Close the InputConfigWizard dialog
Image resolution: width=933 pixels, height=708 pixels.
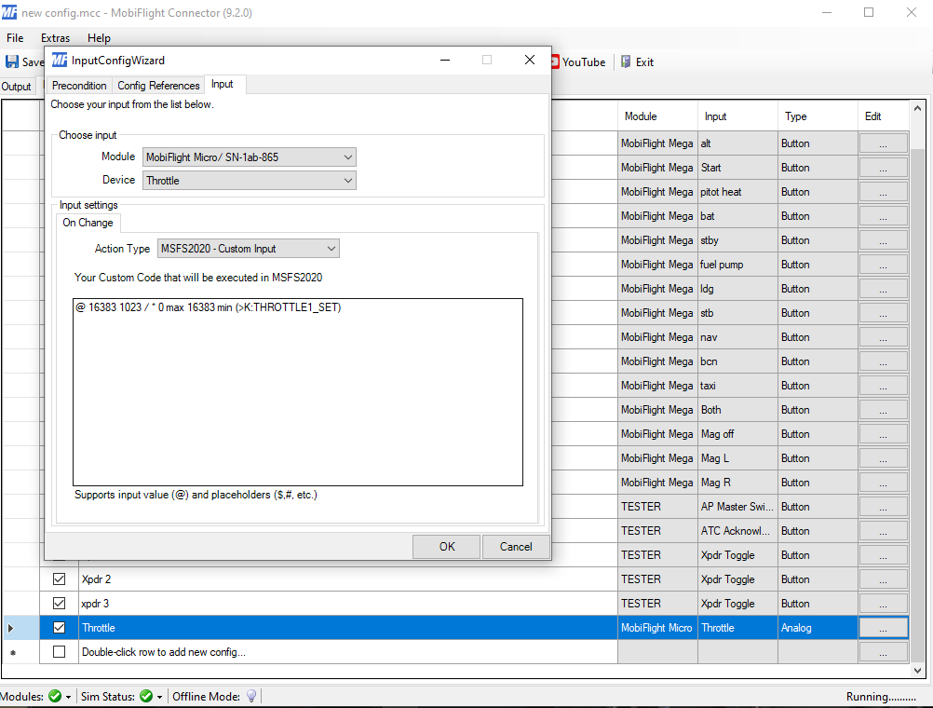530,60
